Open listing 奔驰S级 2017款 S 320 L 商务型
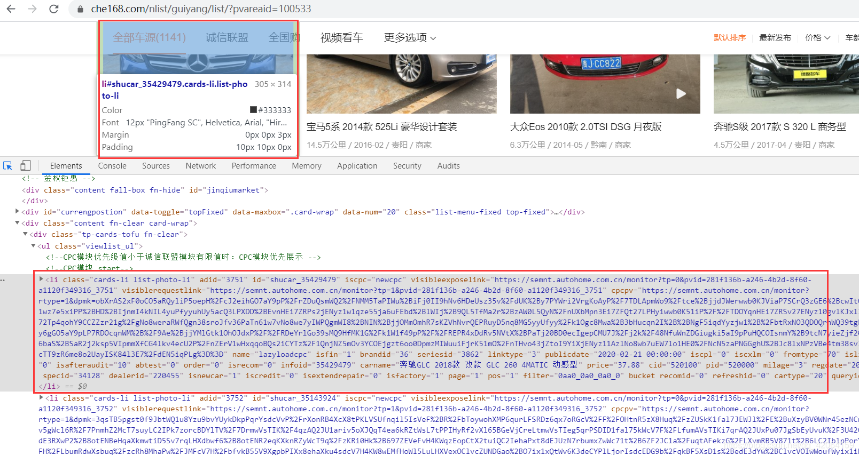859x455 pixels. [x=780, y=127]
